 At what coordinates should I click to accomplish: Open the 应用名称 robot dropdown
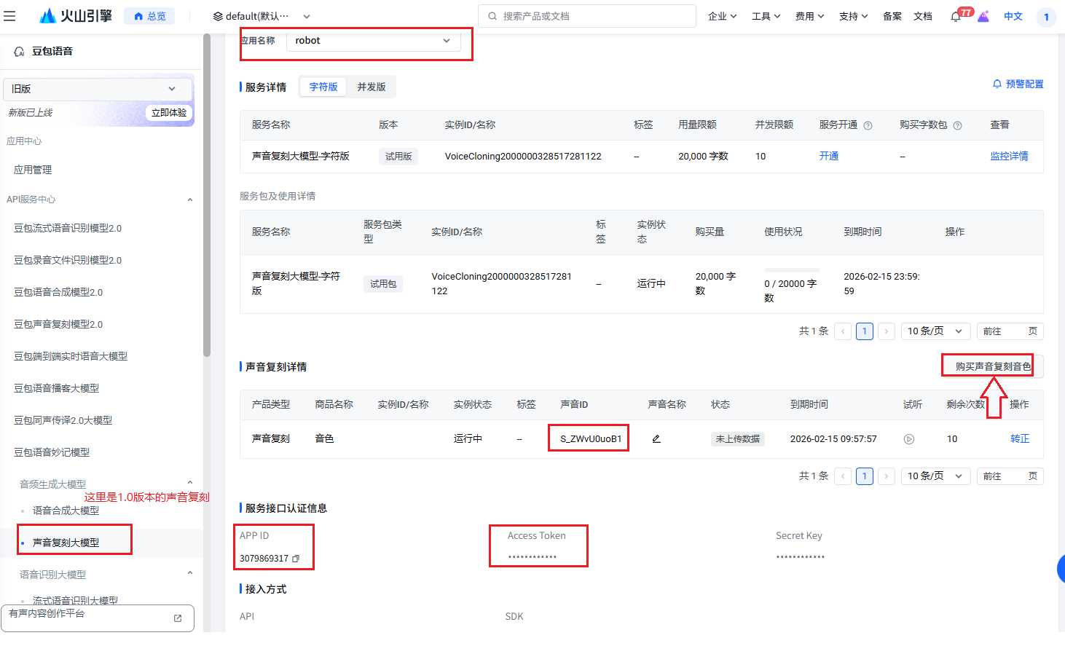point(373,41)
